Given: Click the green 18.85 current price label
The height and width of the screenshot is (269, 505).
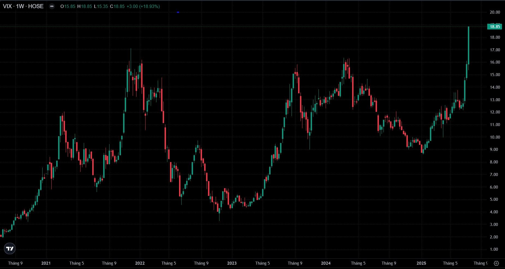Looking at the screenshot, I should pyautogui.click(x=494, y=26).
